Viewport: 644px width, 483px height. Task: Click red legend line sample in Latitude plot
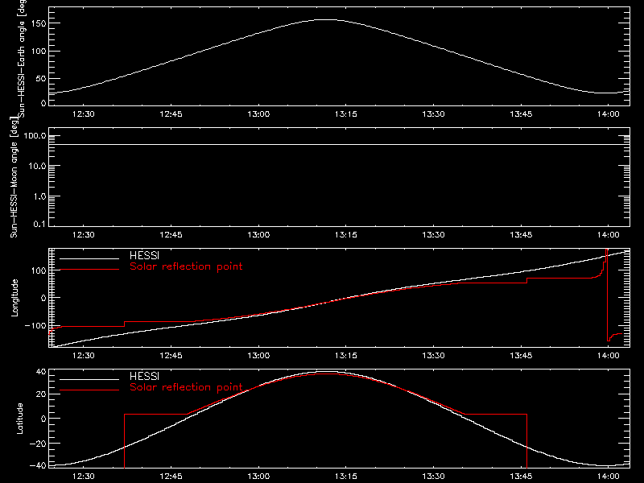pos(89,390)
